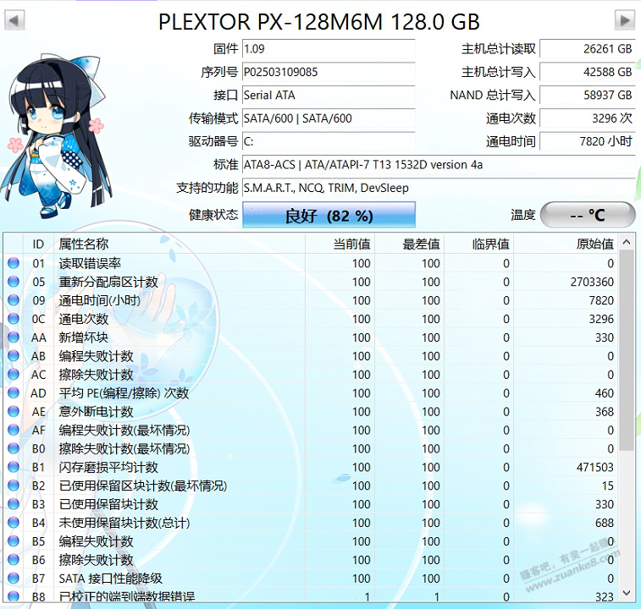641x609 pixels.
Task: Click the 当前值 column header
Action: [x=340, y=244]
